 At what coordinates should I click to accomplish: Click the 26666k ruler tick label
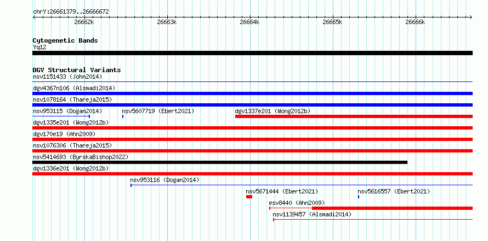coord(415,22)
